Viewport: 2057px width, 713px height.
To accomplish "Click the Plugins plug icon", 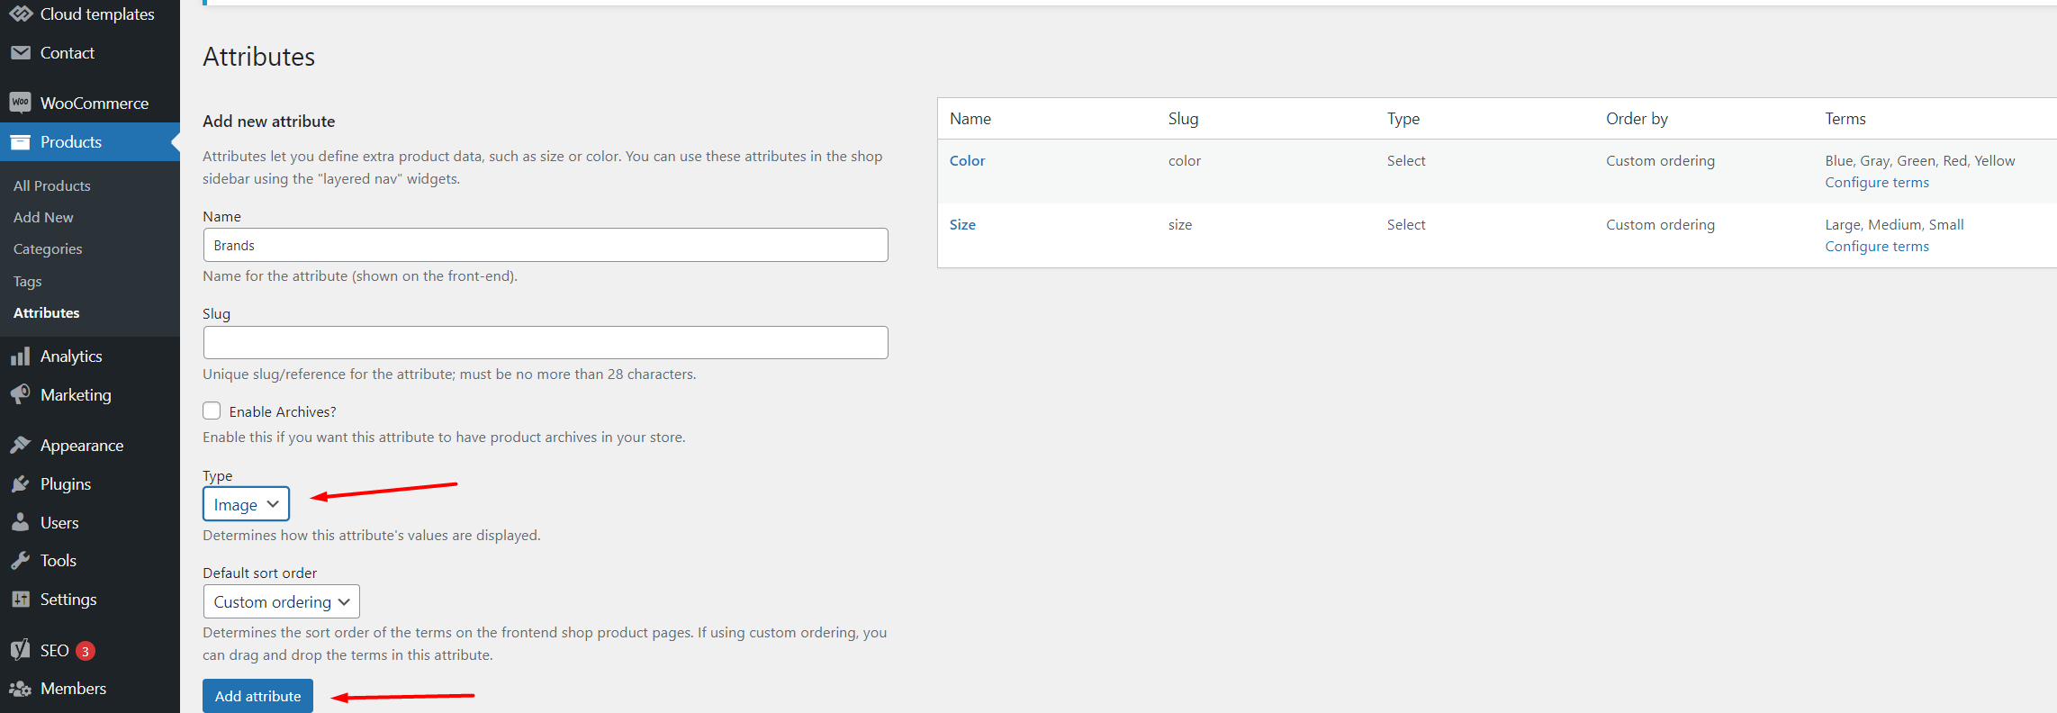I will (x=21, y=484).
